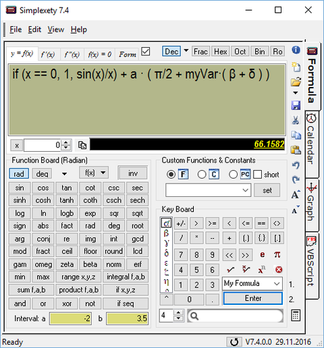Open the Edit menu
This screenshot has height=348, width=324.
[x=34, y=30]
